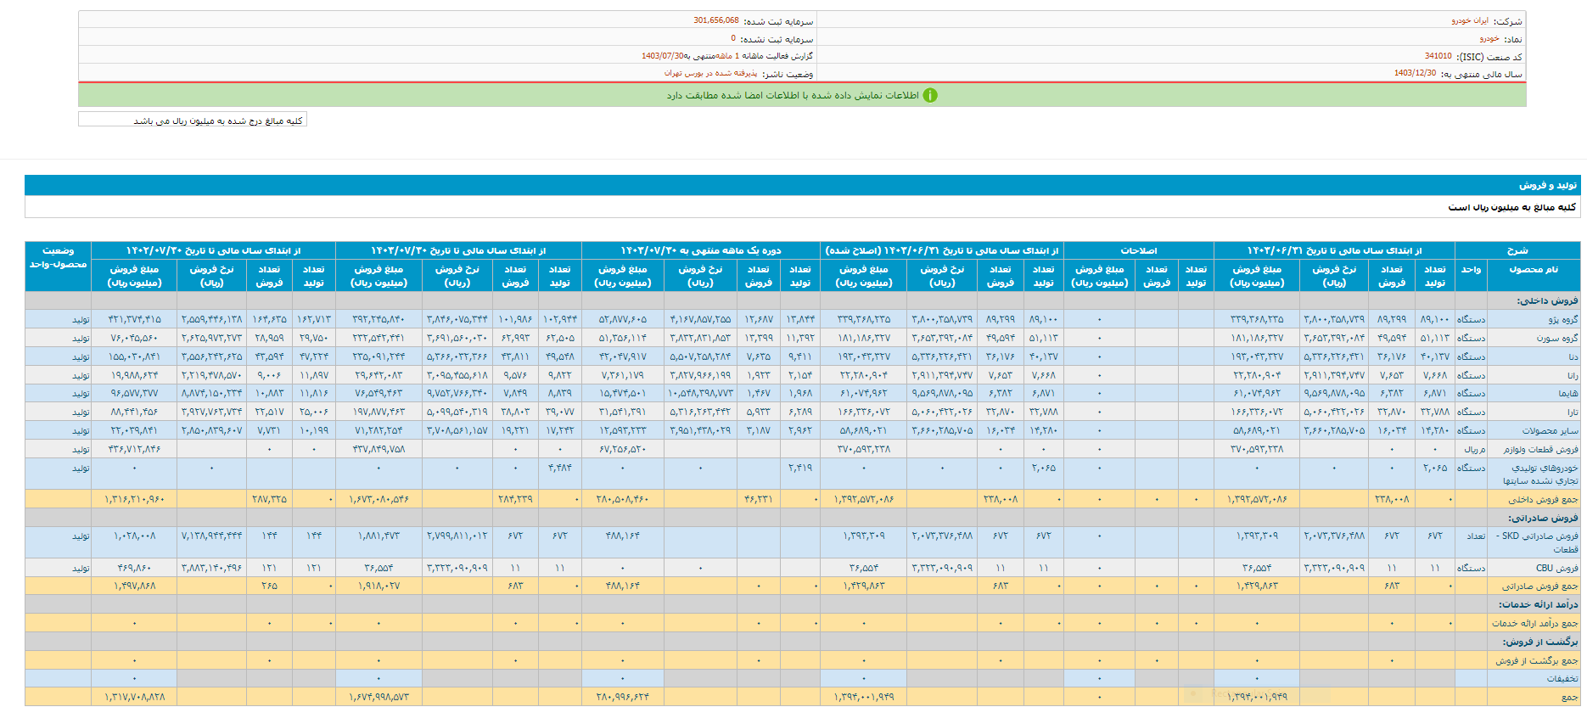Click the خودرو symbol value
This screenshot has width=1587, height=707.
pyautogui.click(x=1489, y=39)
